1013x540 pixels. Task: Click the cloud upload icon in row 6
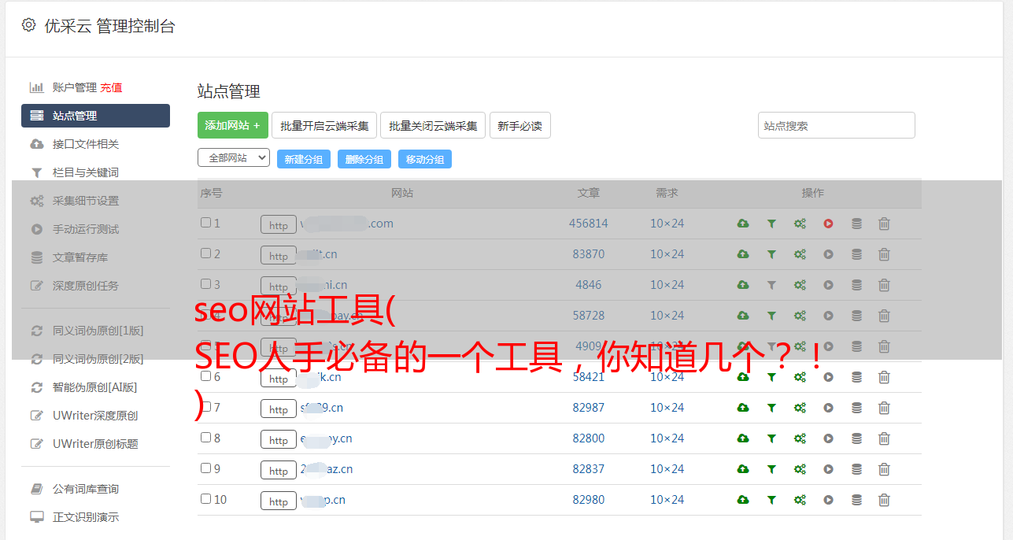click(x=743, y=377)
